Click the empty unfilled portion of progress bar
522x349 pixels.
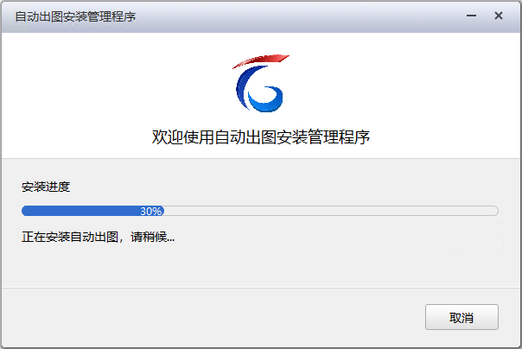(x=331, y=211)
